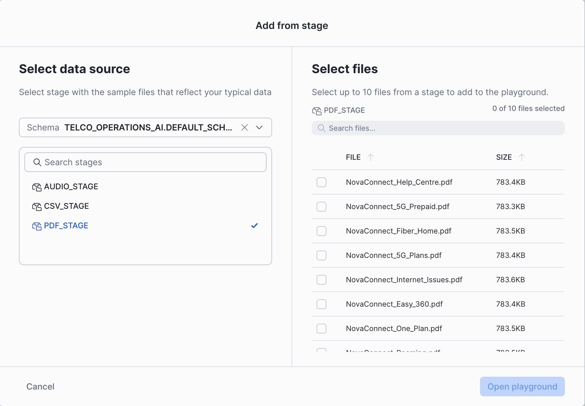
Task: Clear the selected schema with X icon
Action: click(244, 127)
